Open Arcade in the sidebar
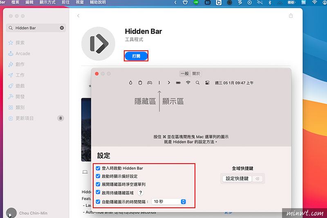The image size is (327, 218). tap(19, 54)
